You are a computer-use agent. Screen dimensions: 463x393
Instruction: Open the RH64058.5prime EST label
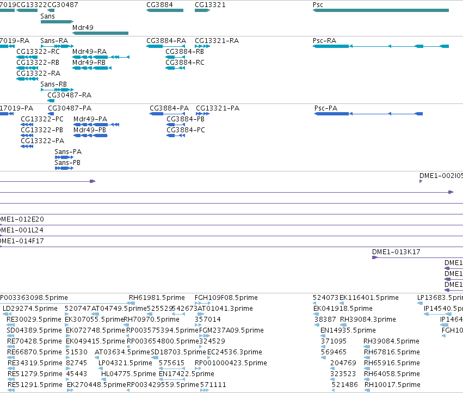[x=392, y=374]
